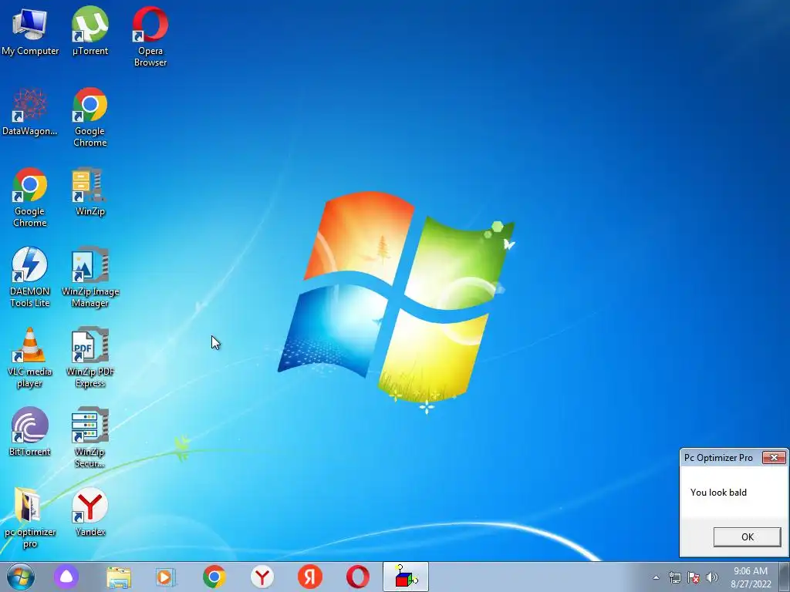Open the clock showing 9:06 AM
Image resolution: width=790 pixels, height=592 pixels.
[751, 577]
